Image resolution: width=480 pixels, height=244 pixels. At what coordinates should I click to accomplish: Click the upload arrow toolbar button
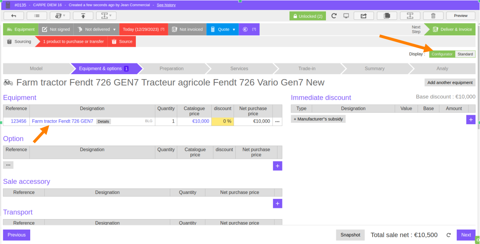coord(83,16)
